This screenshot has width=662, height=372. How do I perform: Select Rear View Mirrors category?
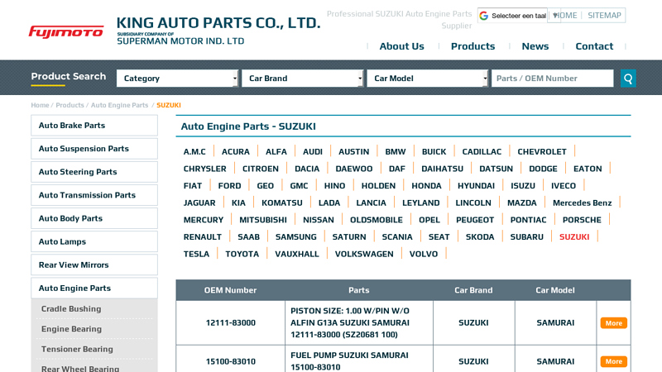(x=94, y=265)
